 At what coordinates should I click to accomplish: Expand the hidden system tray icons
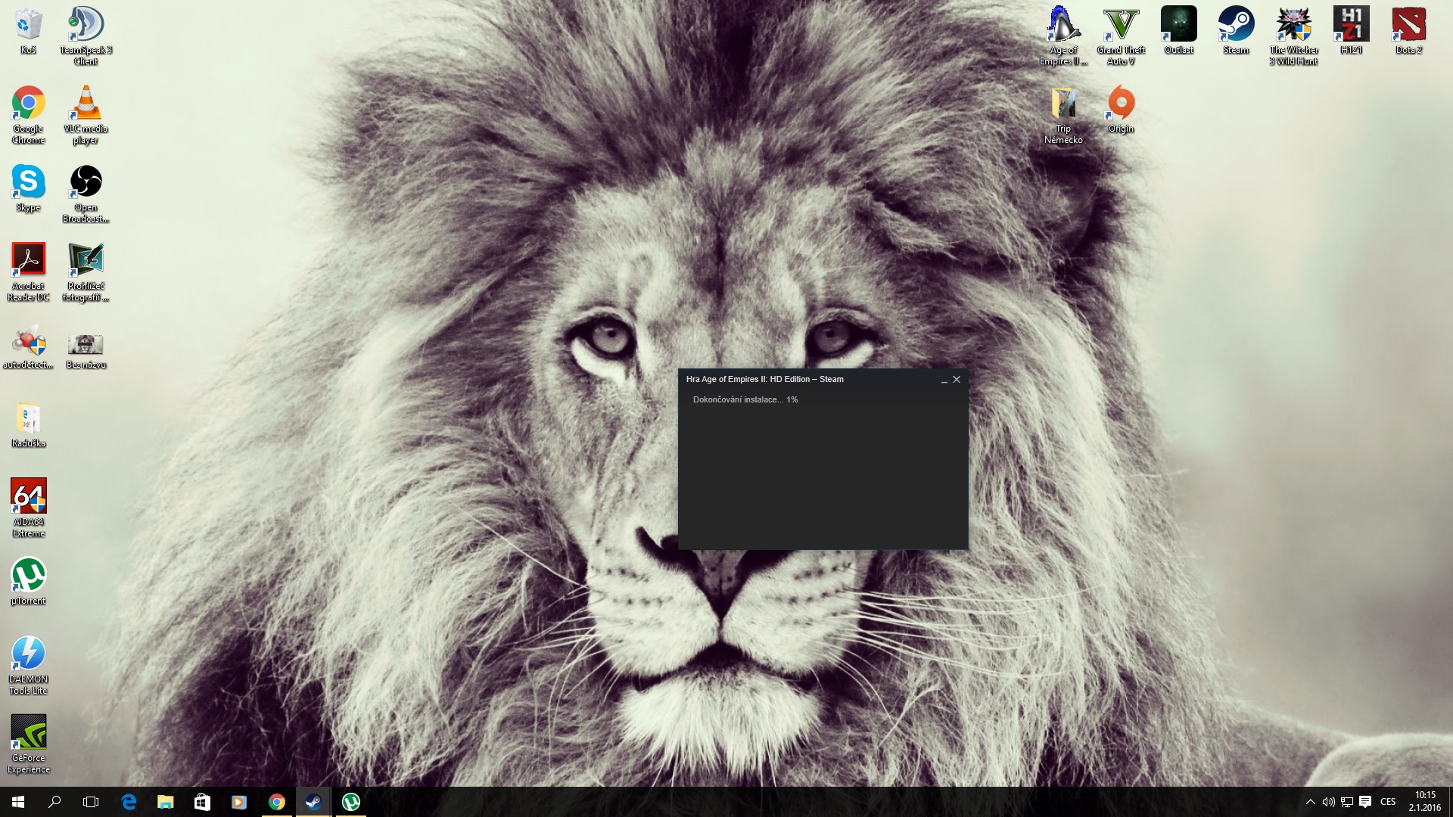pos(1310,802)
